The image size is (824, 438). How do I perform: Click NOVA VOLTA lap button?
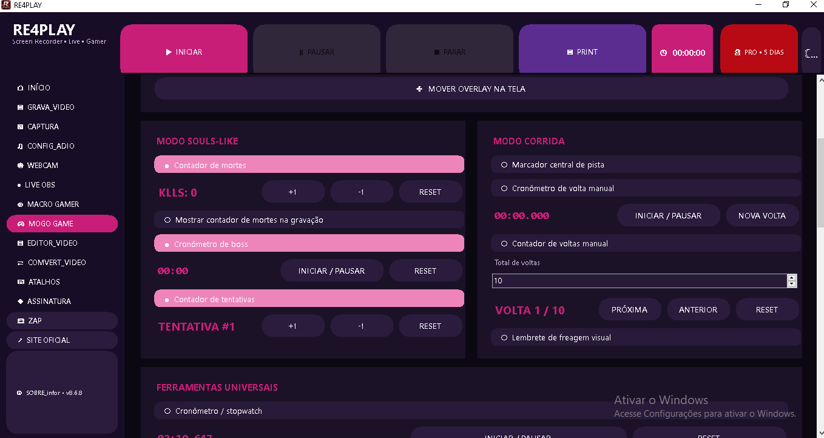(x=762, y=215)
